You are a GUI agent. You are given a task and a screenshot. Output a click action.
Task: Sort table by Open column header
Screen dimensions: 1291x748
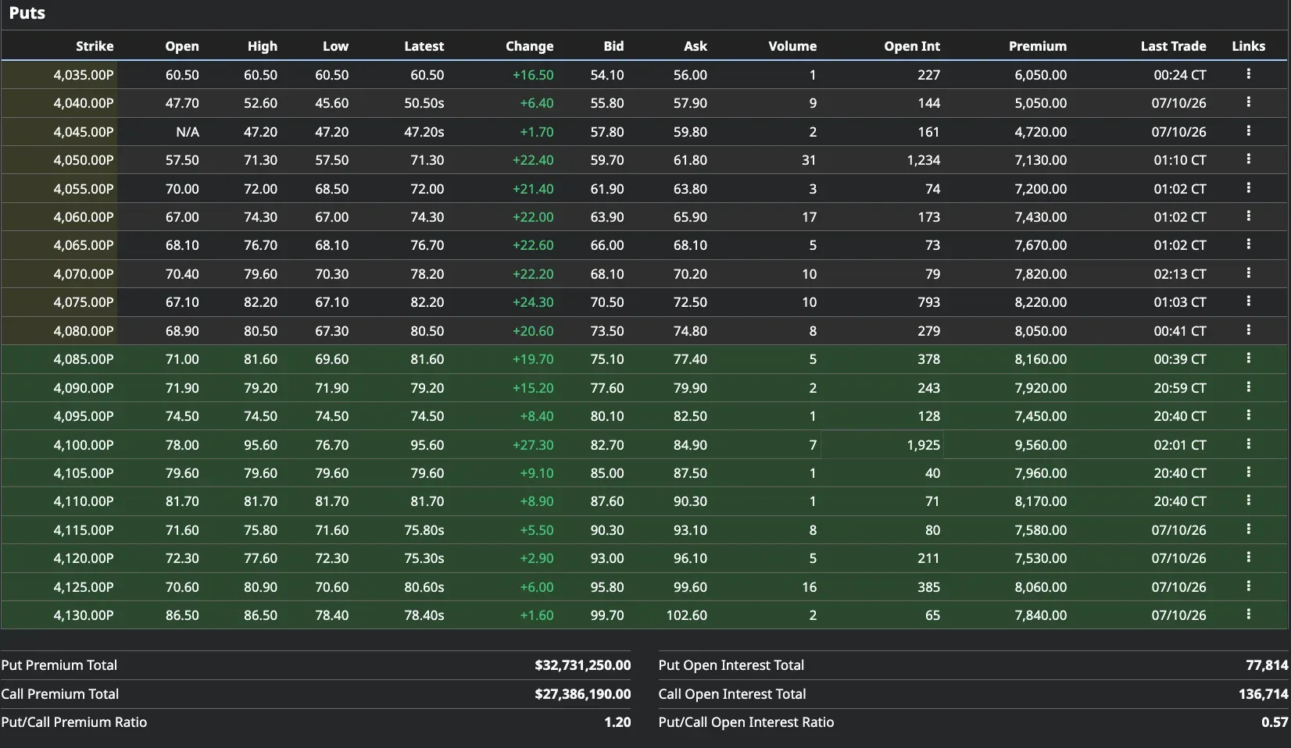click(x=182, y=46)
